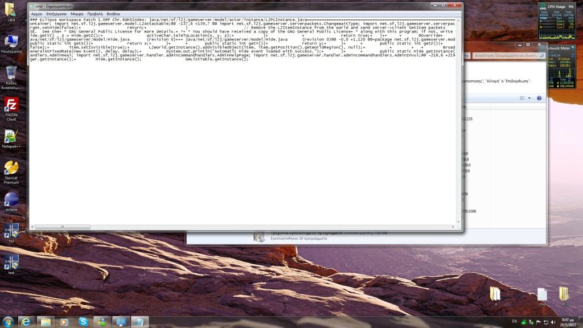
Task: Select the Recycle Bin desktop icon
Action: (x=11, y=75)
